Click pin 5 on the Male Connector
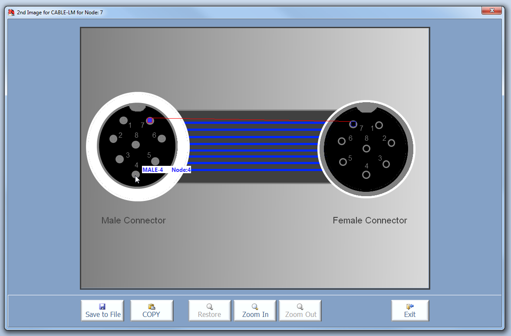Screen dimensions: 511x336 tap(155, 162)
